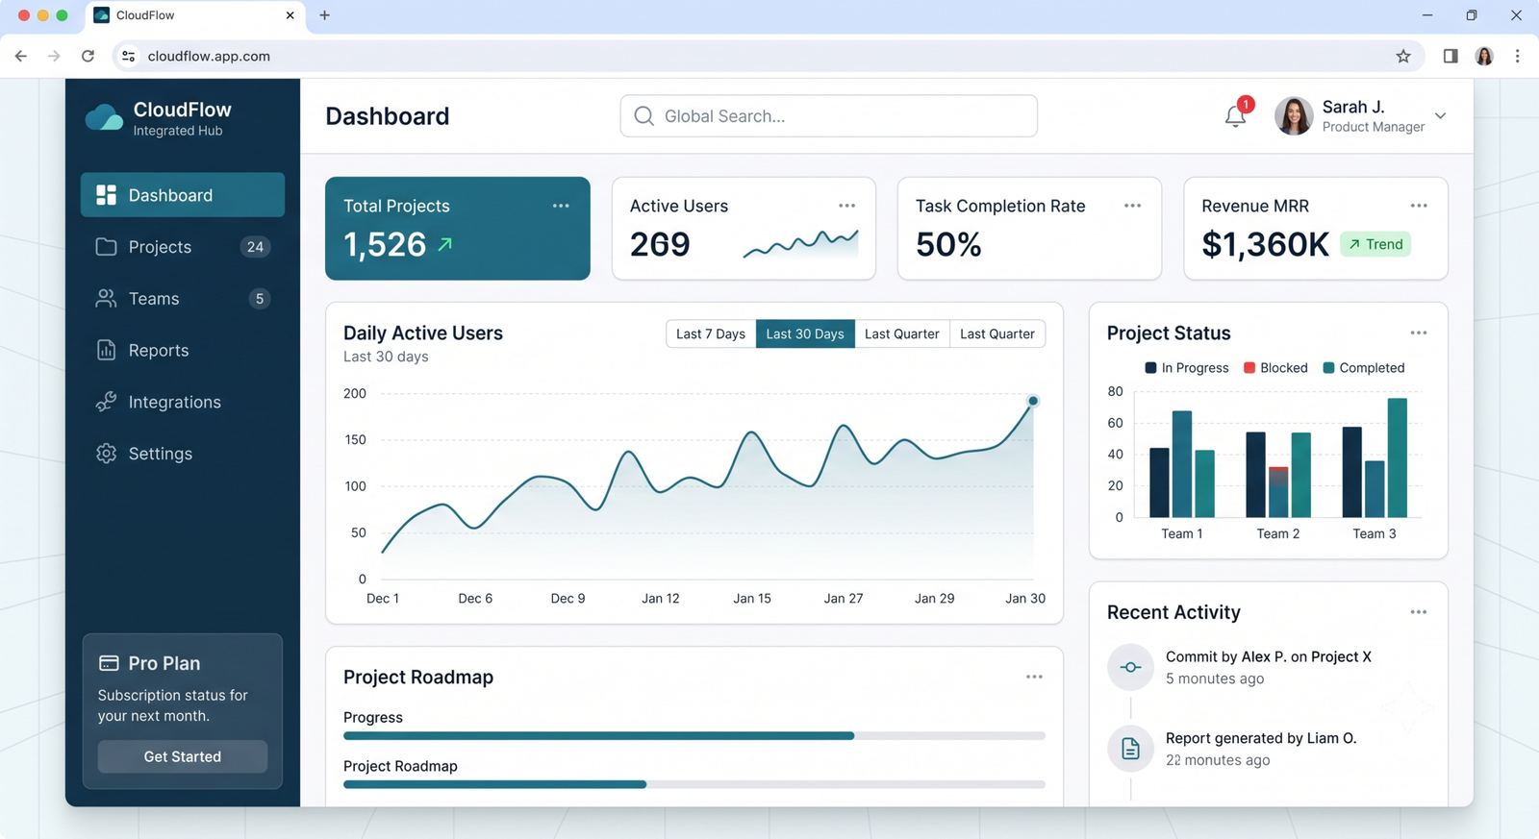Open a new browser tab

[324, 15]
